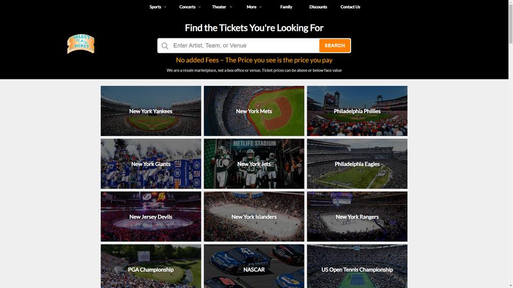Choose the Philadelphia Eagles tile

pos(357,164)
